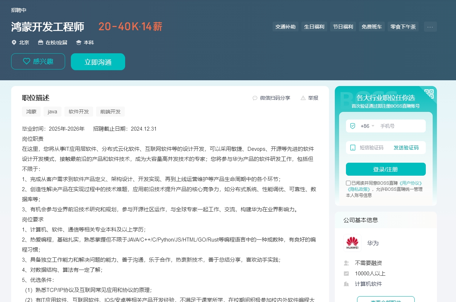This screenshot has height=302, width=456.
Task: Click the 立即沟通 button
Action: click(x=98, y=62)
